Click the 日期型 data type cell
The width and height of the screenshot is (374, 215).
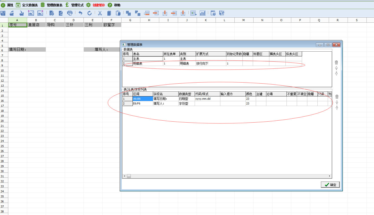pyautogui.click(x=186, y=99)
